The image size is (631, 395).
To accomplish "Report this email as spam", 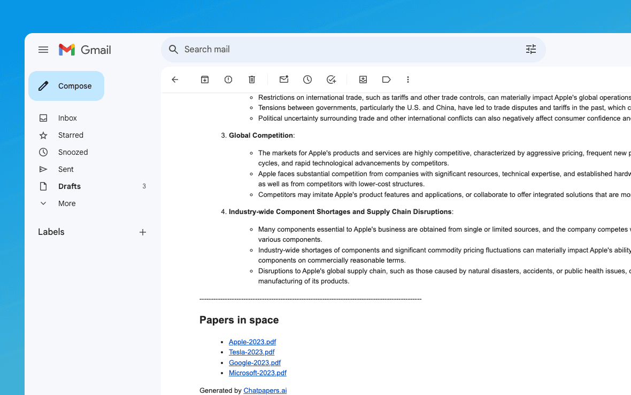I will click(228, 80).
